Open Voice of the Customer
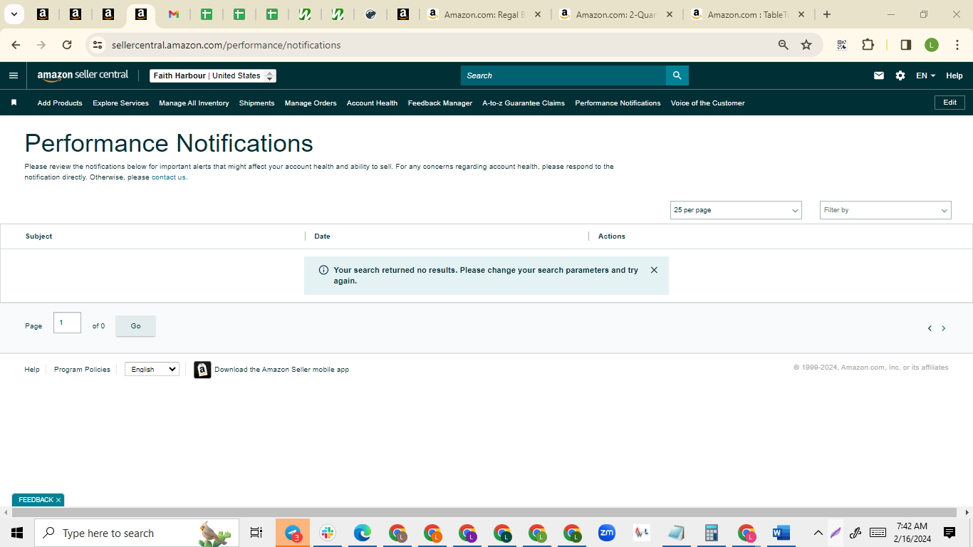973x547 pixels. 708,103
